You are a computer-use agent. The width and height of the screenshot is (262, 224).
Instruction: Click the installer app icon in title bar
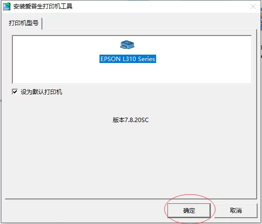(7, 6)
